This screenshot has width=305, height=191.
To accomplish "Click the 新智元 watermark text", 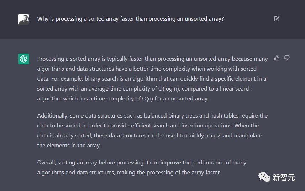I will [x=284, y=178].
